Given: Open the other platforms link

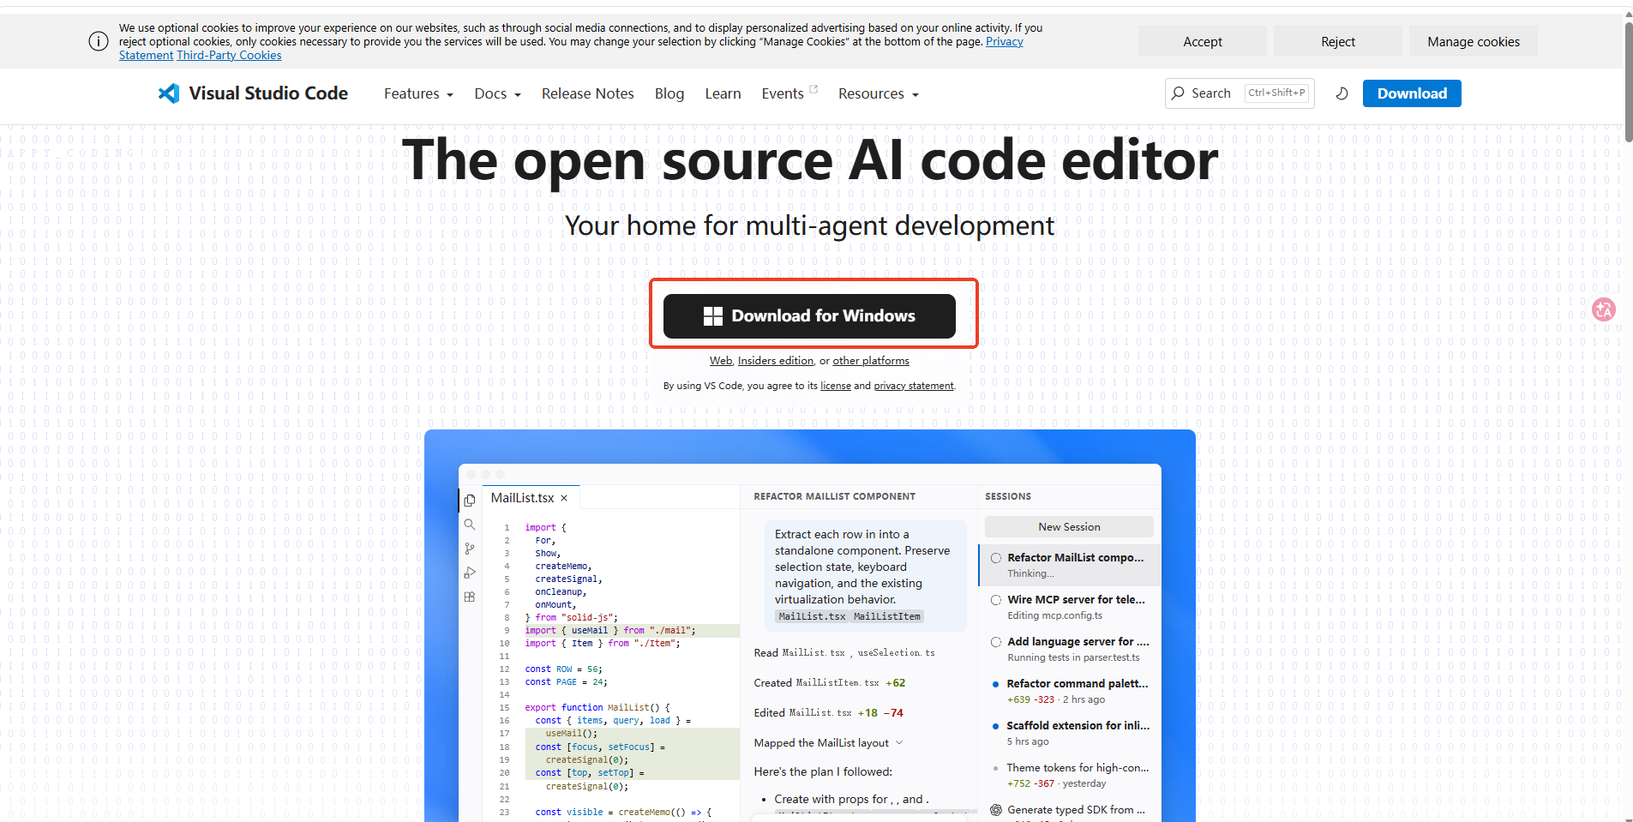Looking at the screenshot, I should (x=871, y=361).
